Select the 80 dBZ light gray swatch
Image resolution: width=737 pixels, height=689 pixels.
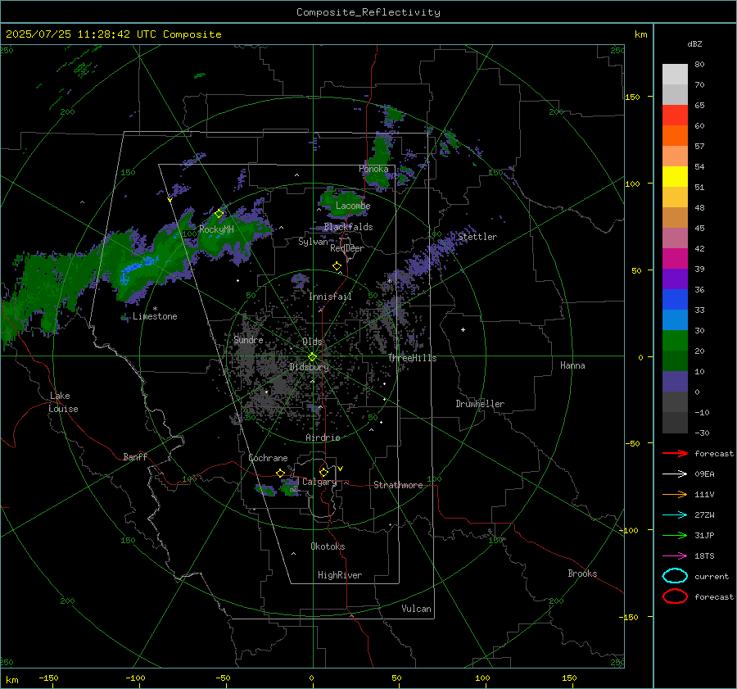(675, 75)
